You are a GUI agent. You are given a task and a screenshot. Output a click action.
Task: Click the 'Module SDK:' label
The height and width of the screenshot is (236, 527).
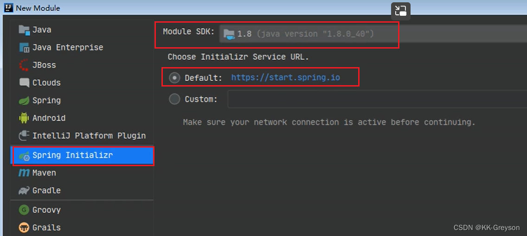(x=188, y=32)
